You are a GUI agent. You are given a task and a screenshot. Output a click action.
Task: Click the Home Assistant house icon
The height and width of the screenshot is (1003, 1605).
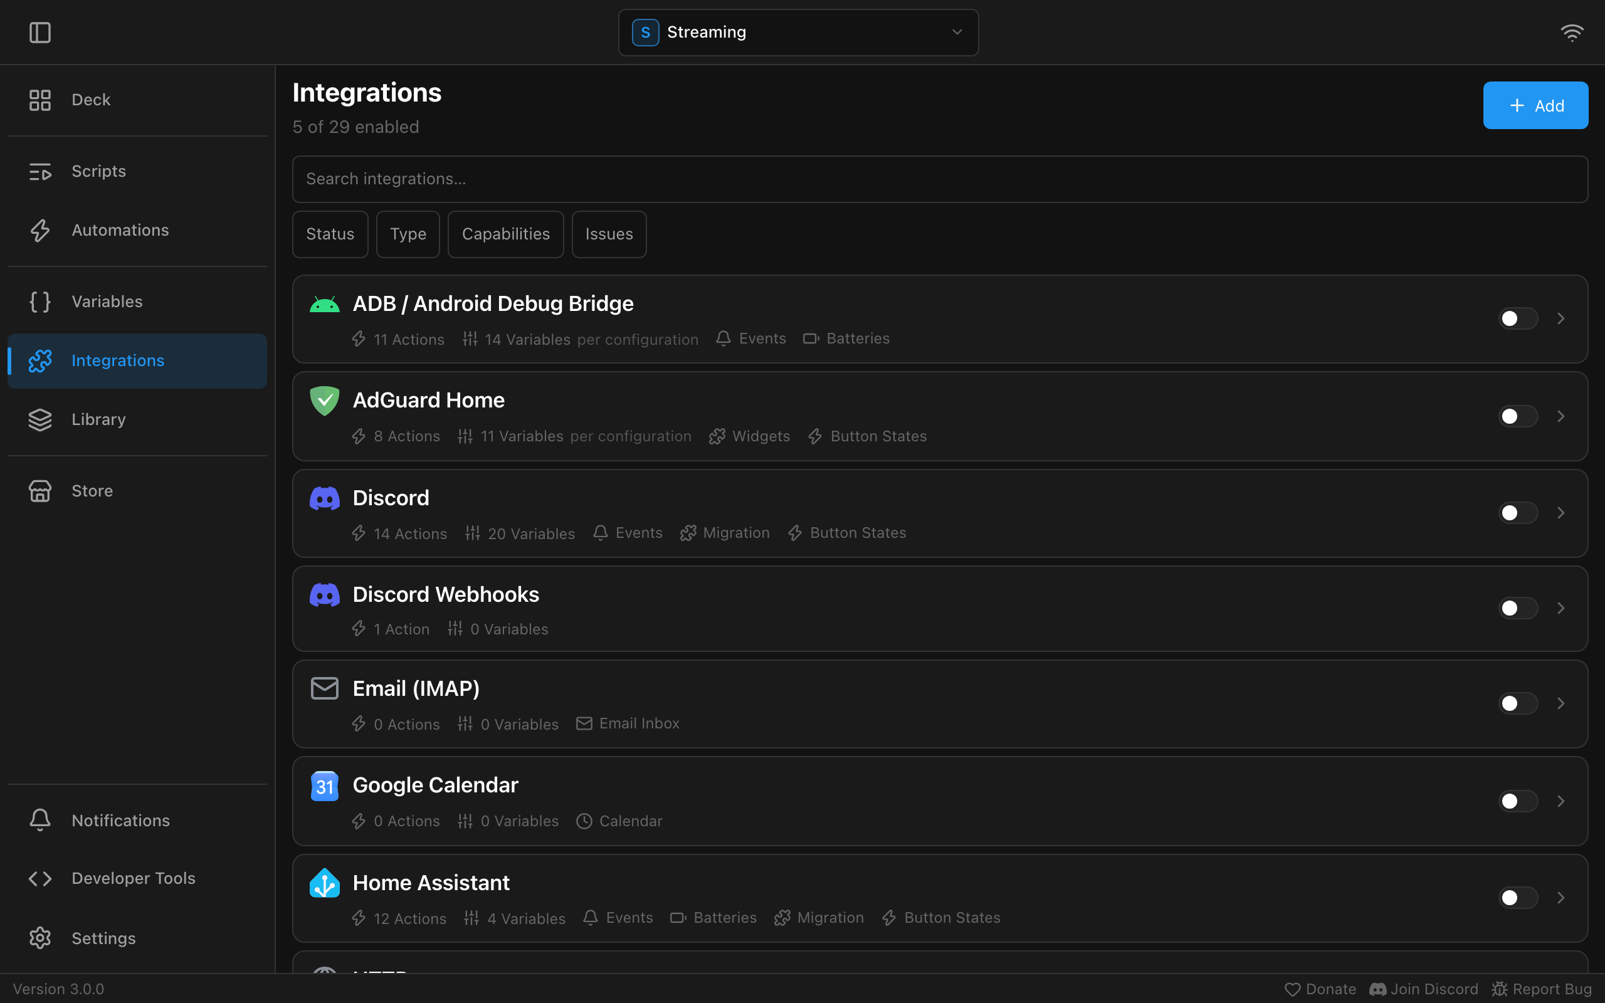324,883
